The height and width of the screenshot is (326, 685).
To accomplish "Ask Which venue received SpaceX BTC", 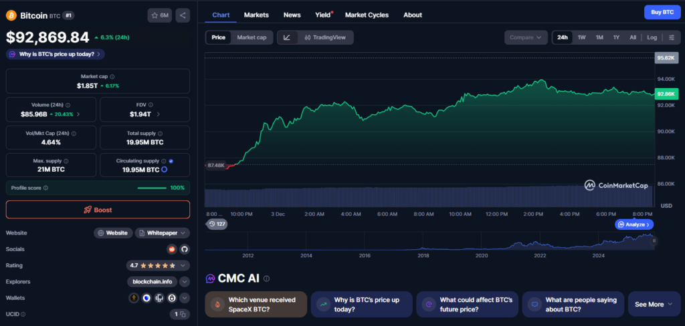I will click(256, 304).
